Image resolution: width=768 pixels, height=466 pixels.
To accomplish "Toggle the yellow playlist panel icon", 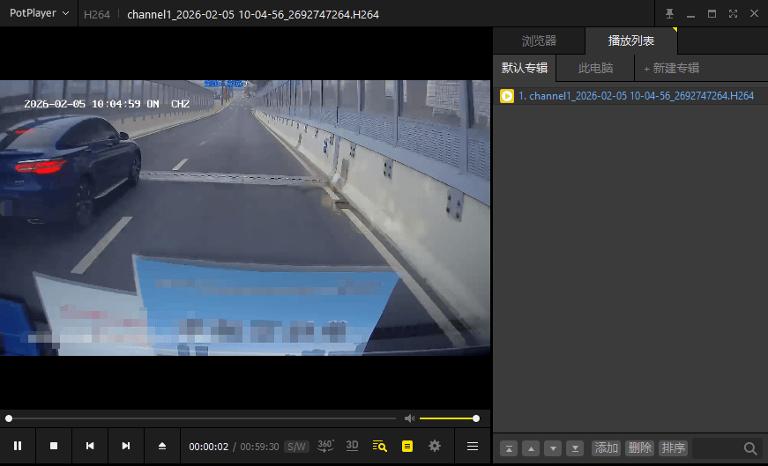I will [x=407, y=446].
